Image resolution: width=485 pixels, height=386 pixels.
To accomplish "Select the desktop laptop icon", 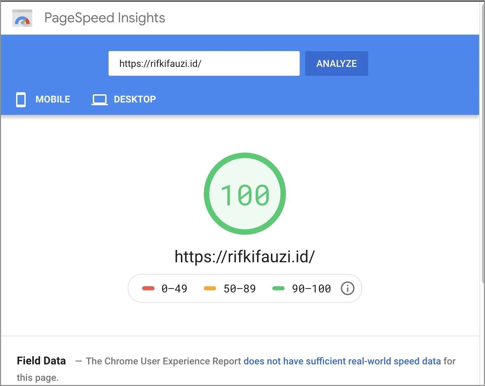I will [x=99, y=99].
